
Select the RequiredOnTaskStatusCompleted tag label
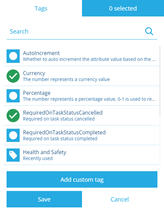click(64, 133)
